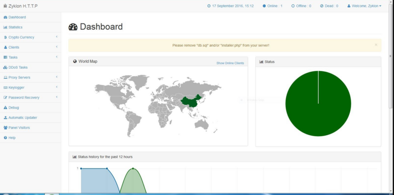Open the Debug menu item
The width and height of the screenshot is (394, 195).
point(31,108)
